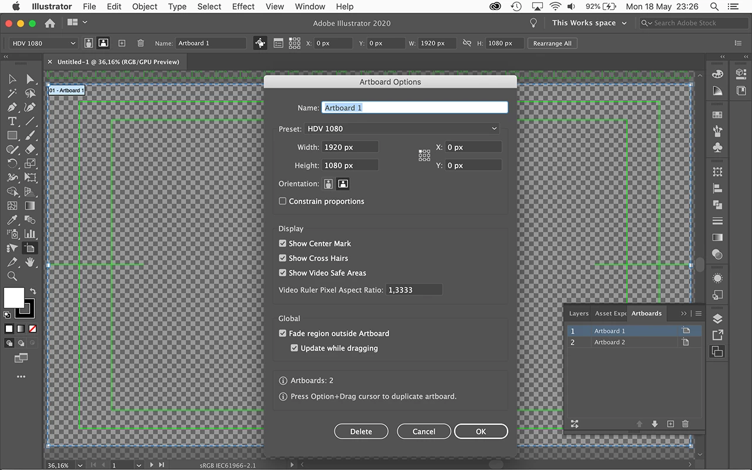Click New Artboard icon in Artboards panel
The width and height of the screenshot is (752, 470).
click(670, 424)
